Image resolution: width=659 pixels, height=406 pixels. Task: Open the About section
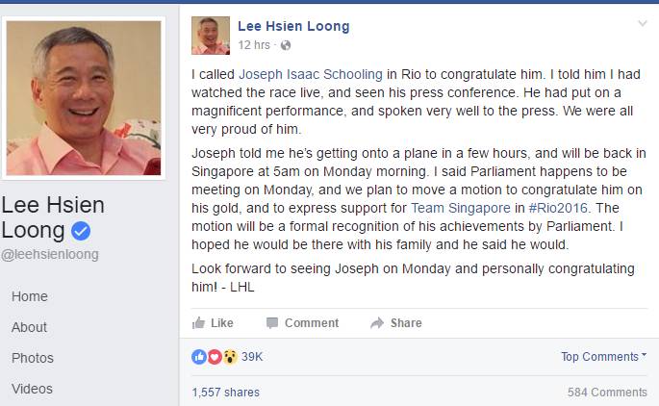(29, 327)
